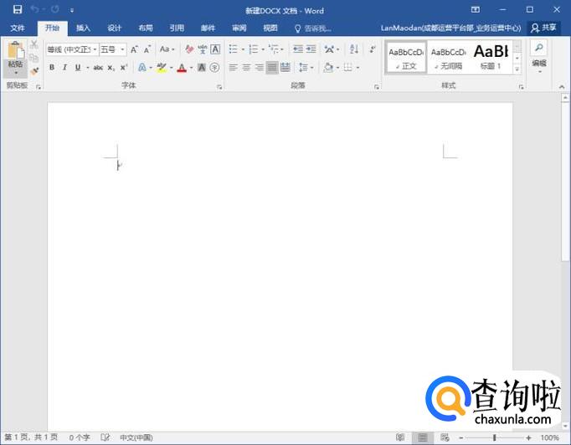
Task: Click the Undo arrow in title bar
Action: pos(34,9)
